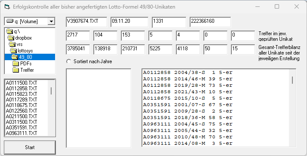The width and height of the screenshot is (307, 156).
Task: Select file A0963111.TXT
Action: click(27, 133)
